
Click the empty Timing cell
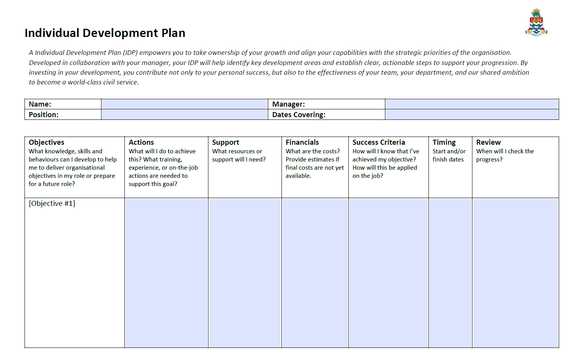(x=450, y=272)
